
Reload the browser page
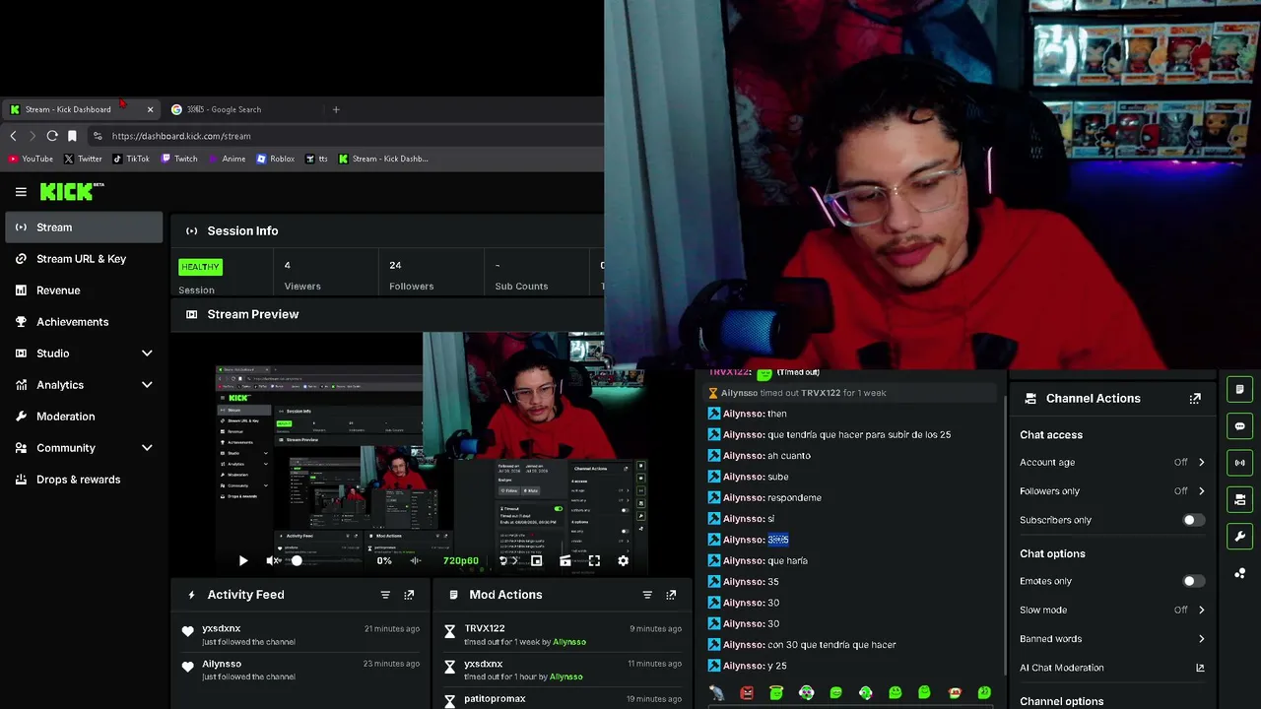52,136
